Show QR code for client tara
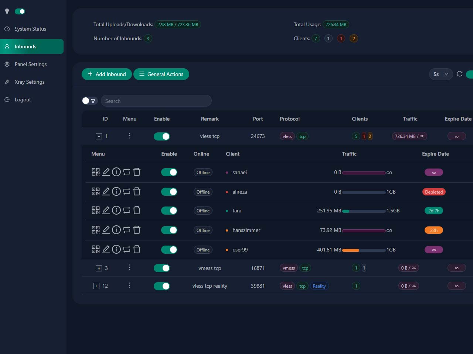The width and height of the screenshot is (473, 354). [x=96, y=210]
